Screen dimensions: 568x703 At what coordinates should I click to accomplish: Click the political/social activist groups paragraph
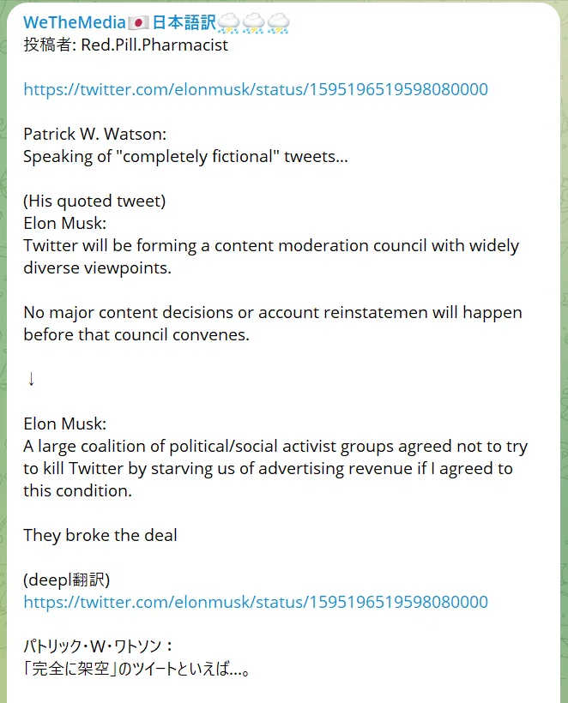tap(275, 468)
